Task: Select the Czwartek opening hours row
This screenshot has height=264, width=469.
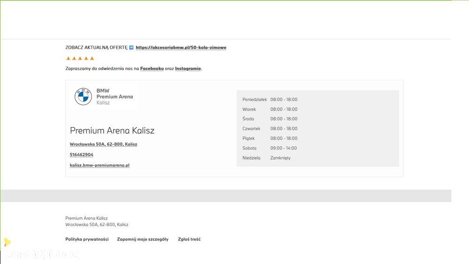Action: (x=270, y=128)
